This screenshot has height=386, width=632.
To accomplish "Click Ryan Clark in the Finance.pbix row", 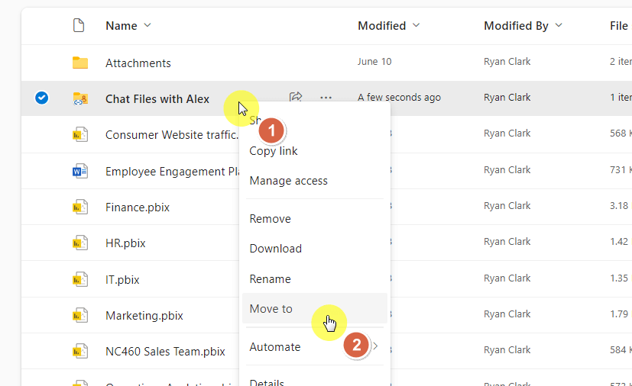I will pyautogui.click(x=507, y=206).
